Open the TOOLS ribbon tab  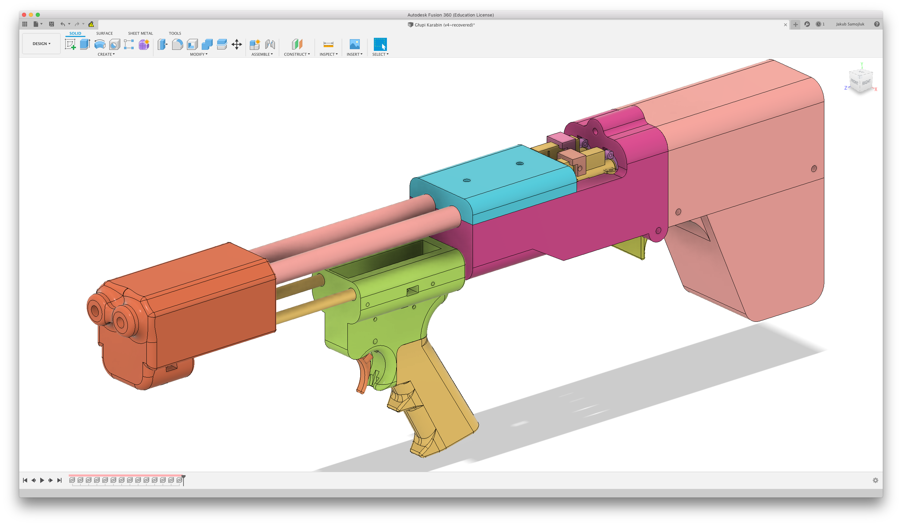(x=175, y=33)
